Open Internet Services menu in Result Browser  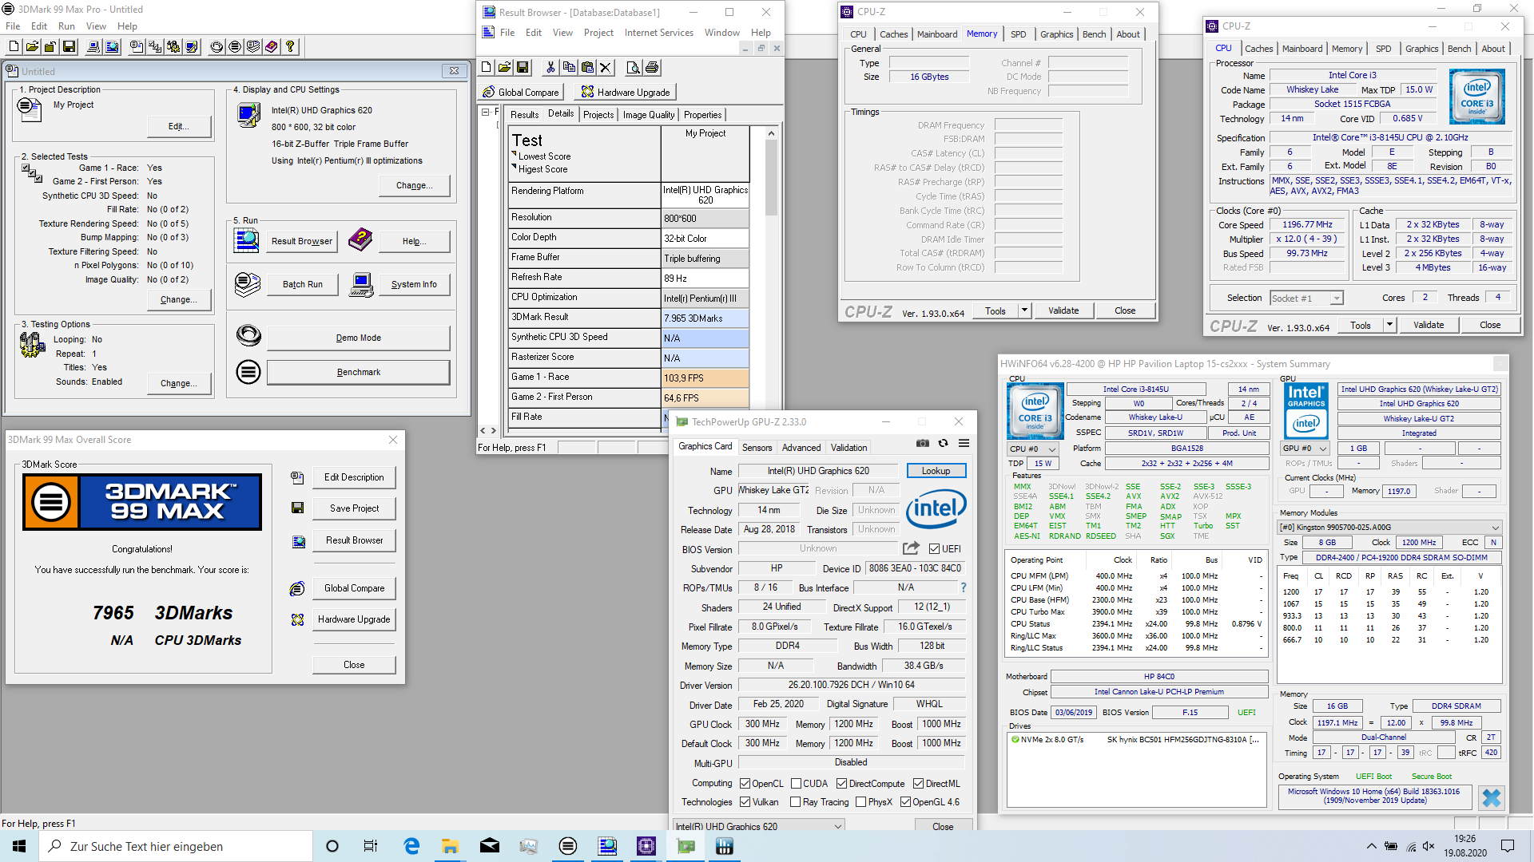click(658, 33)
